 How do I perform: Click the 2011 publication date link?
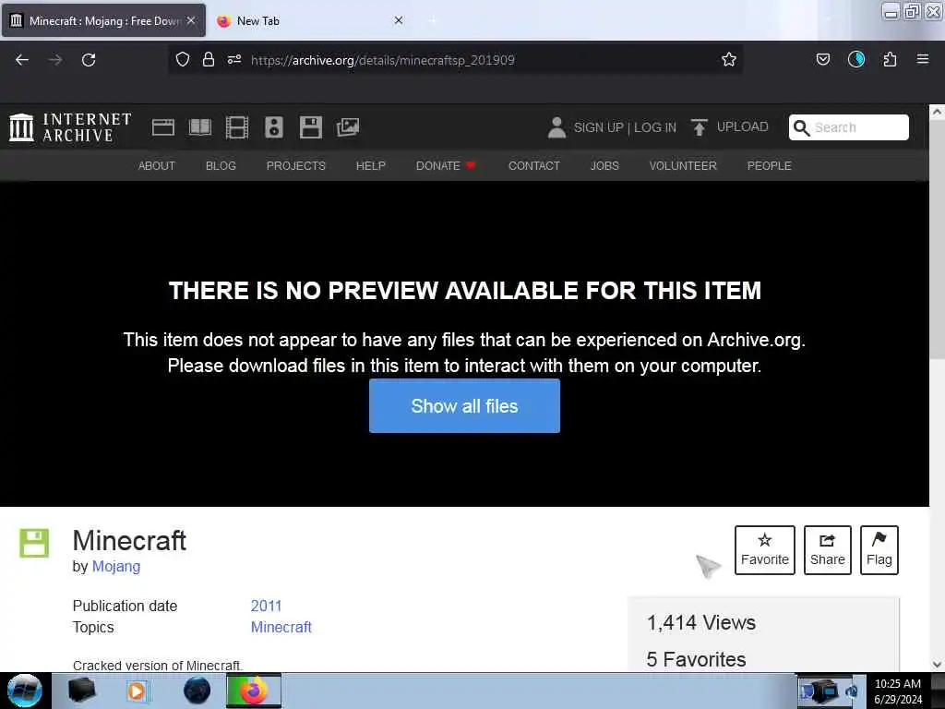267,606
